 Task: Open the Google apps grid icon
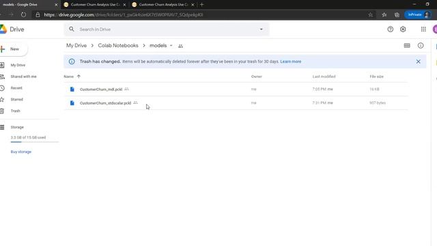click(423, 29)
